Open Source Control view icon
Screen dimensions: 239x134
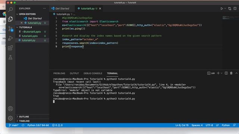pyautogui.click(x=11, y=29)
